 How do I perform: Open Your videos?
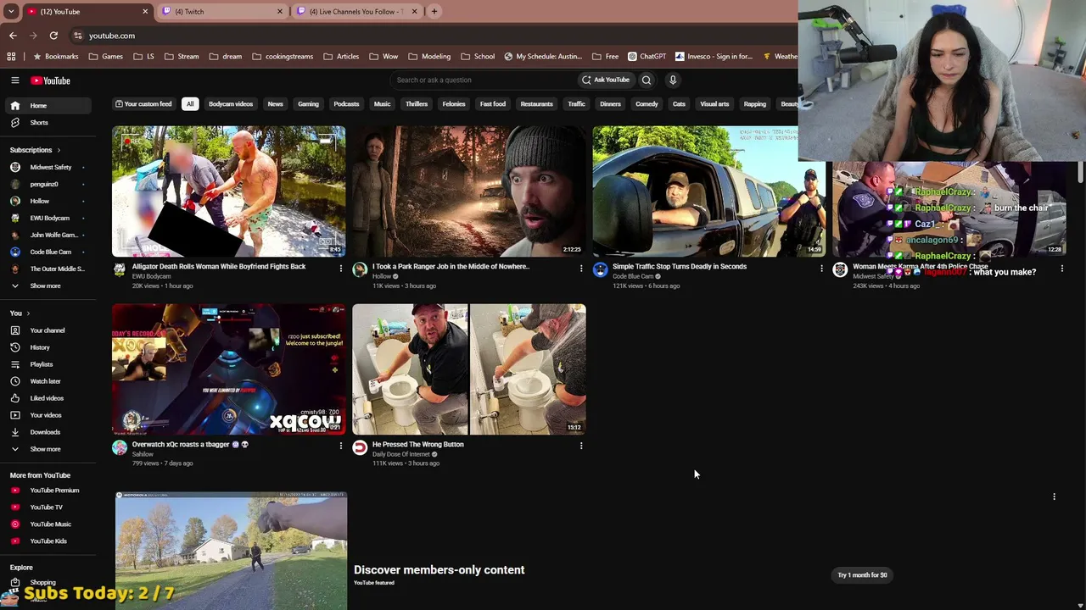[x=48, y=415]
